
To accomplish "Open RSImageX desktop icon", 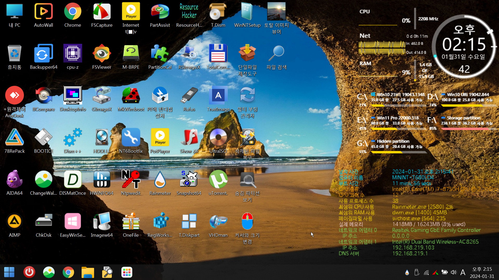I will coord(189,57).
